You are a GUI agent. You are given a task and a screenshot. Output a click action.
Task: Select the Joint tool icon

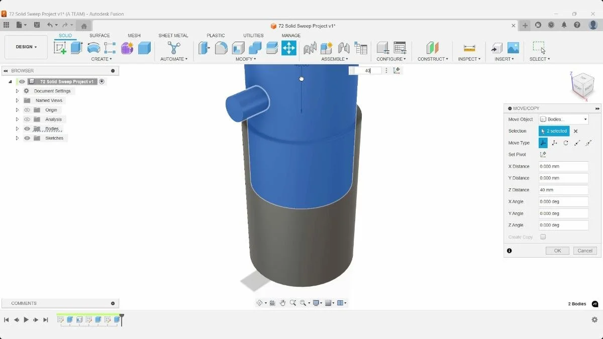click(344, 48)
